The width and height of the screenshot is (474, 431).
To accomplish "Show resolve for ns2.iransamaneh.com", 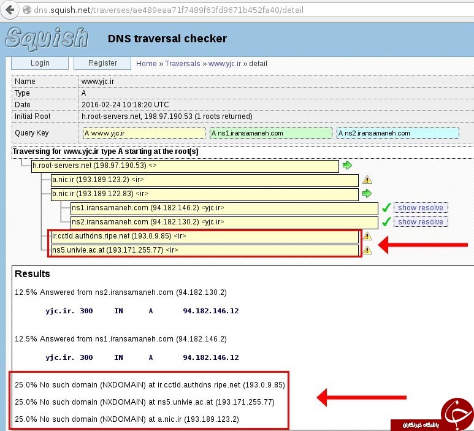I will coord(421,222).
